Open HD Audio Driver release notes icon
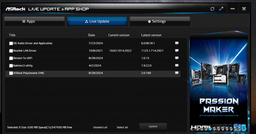 click(177, 43)
